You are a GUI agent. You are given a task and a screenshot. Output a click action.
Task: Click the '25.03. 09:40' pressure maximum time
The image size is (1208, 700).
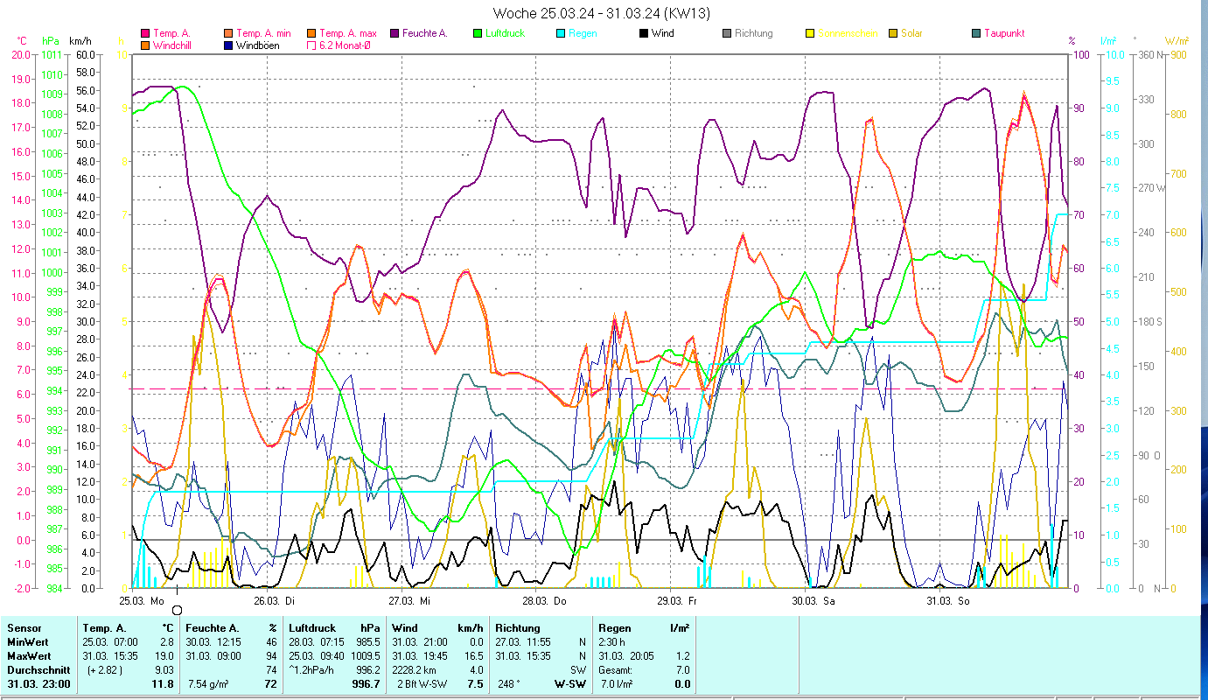click(318, 656)
